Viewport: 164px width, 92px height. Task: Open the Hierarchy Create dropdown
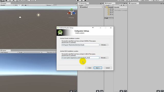click(x=81, y=5)
